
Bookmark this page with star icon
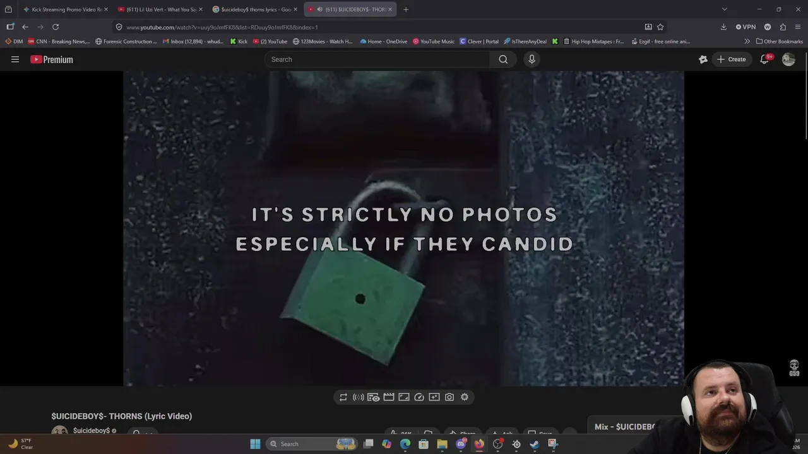(x=660, y=27)
